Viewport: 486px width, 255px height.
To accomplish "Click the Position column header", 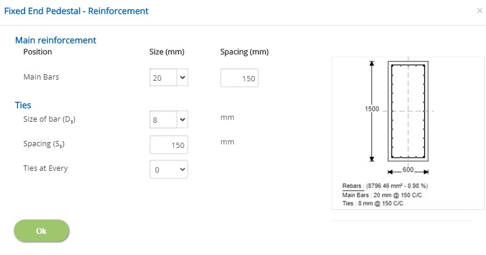I will 37,52.
